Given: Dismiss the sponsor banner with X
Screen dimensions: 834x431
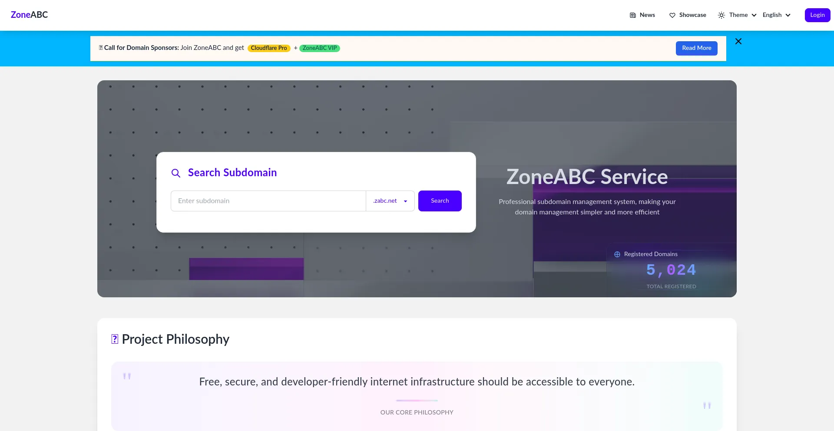Looking at the screenshot, I should tap(738, 41).
